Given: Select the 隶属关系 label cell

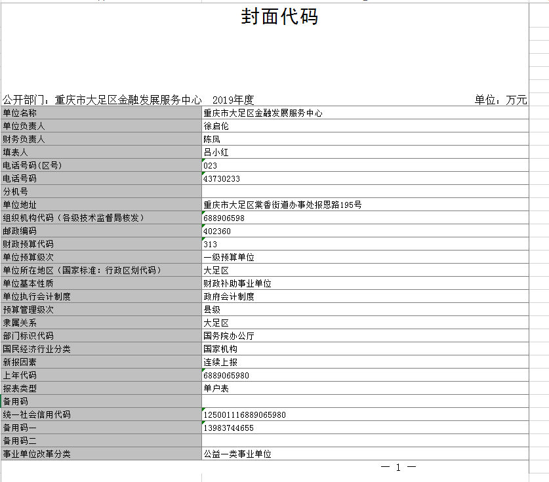Looking at the screenshot, I should [x=101, y=323].
